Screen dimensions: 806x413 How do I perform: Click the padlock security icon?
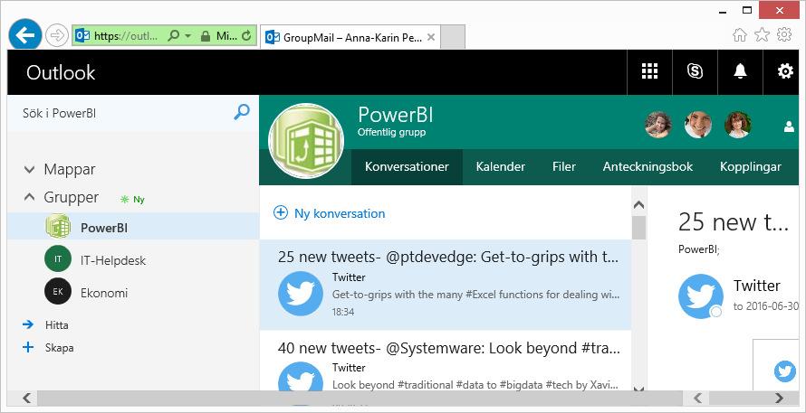coord(205,36)
